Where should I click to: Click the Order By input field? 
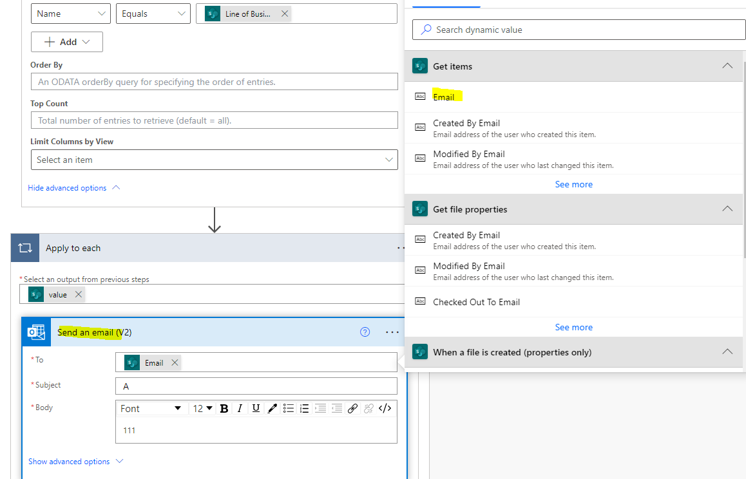click(x=214, y=81)
